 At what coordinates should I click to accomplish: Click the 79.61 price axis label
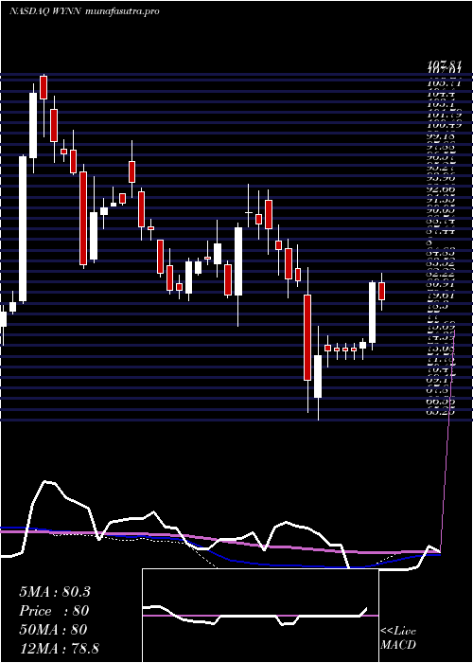click(x=441, y=296)
